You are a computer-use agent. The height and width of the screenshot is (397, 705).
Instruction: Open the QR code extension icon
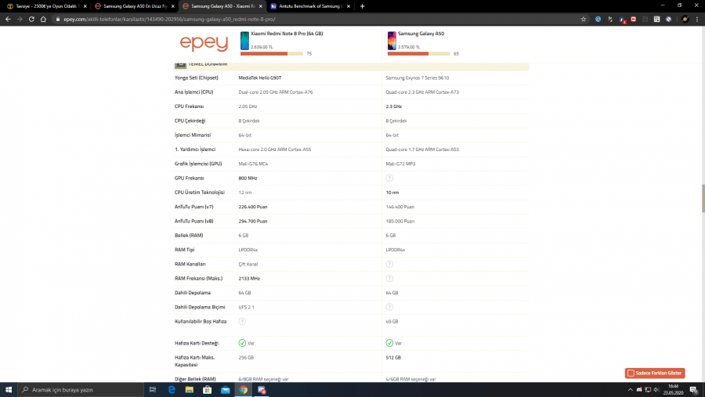point(657,20)
